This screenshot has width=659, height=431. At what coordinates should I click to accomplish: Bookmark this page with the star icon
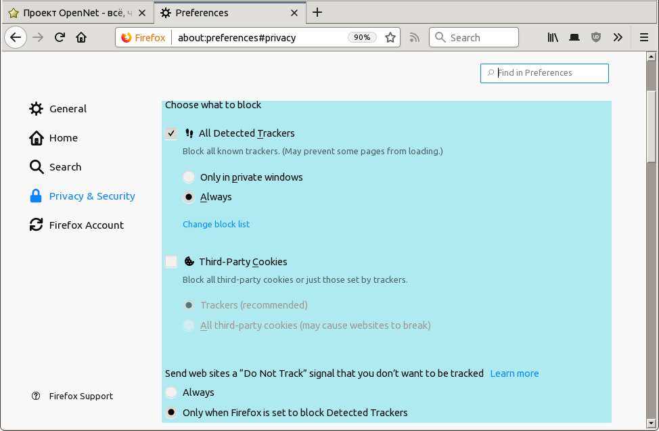[390, 38]
